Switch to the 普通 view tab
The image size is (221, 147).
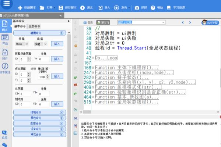[88, 22]
